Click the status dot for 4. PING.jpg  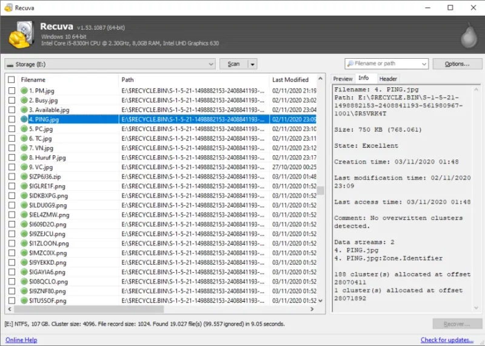24,119
